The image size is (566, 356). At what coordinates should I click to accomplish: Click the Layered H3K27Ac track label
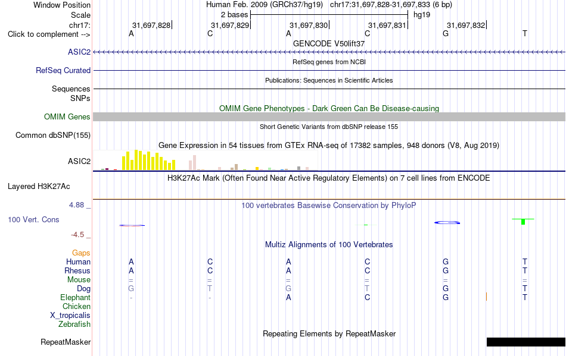(39, 187)
